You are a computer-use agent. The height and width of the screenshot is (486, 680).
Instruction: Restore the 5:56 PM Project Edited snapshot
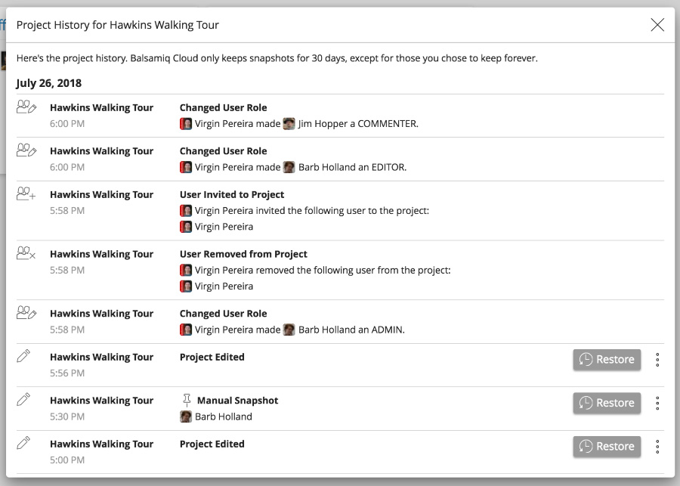pyautogui.click(x=607, y=360)
